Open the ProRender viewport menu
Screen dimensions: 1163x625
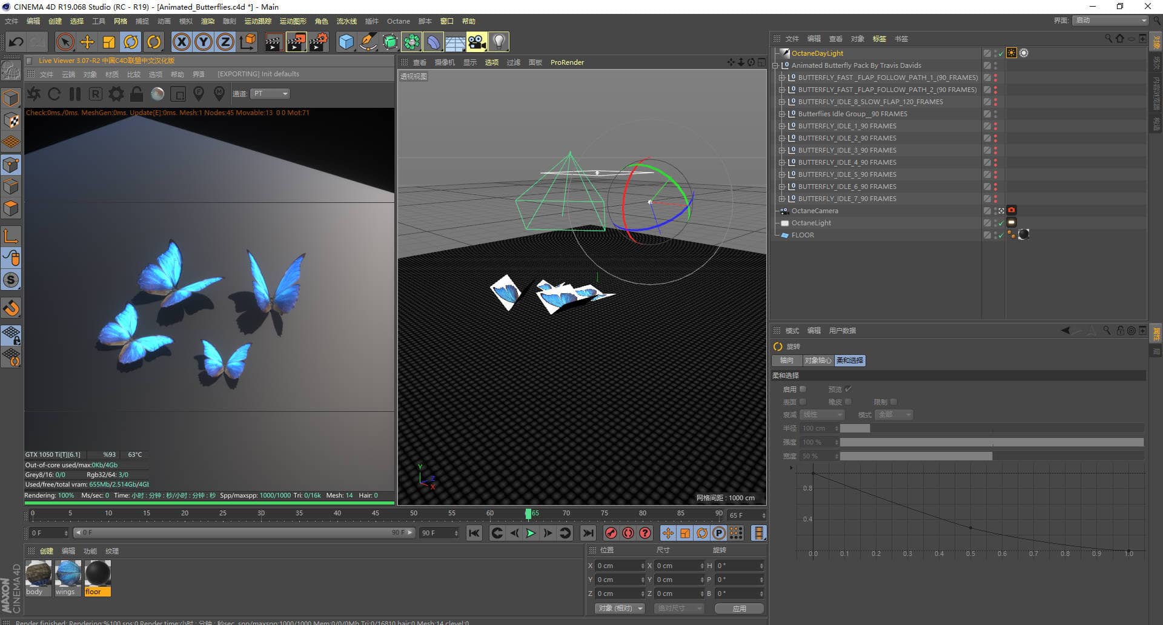tap(567, 62)
